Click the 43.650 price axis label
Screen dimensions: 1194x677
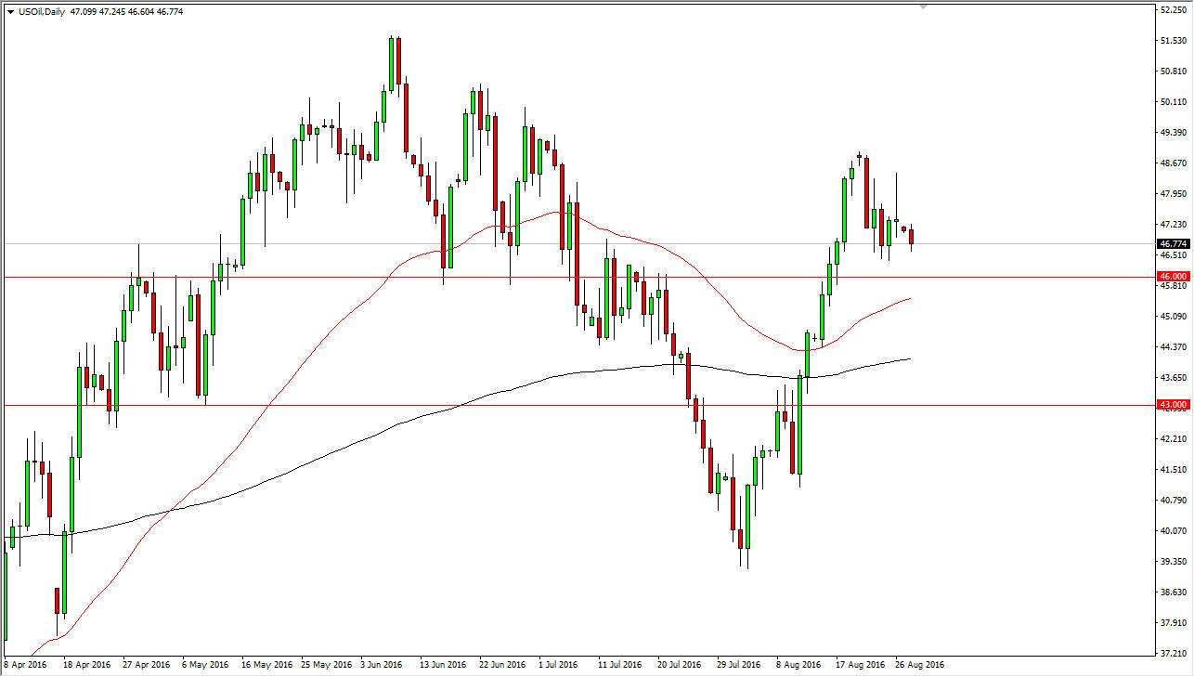(x=1174, y=378)
